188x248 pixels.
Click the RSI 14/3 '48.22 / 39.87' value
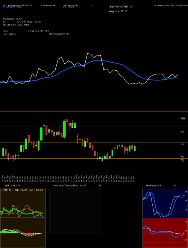33,22
